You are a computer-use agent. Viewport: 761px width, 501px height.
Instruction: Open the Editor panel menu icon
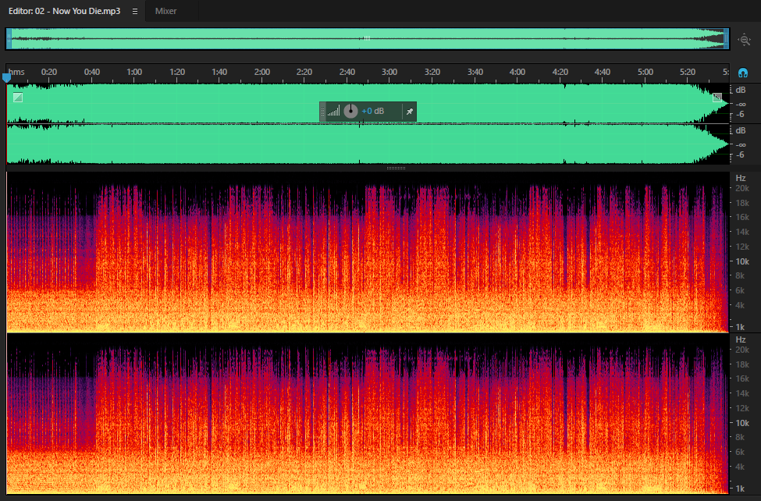click(135, 11)
